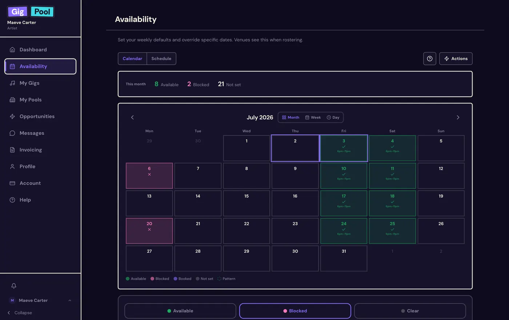The image size is (509, 320).
Task: Click the Booked legend dot
Action: coord(176,279)
